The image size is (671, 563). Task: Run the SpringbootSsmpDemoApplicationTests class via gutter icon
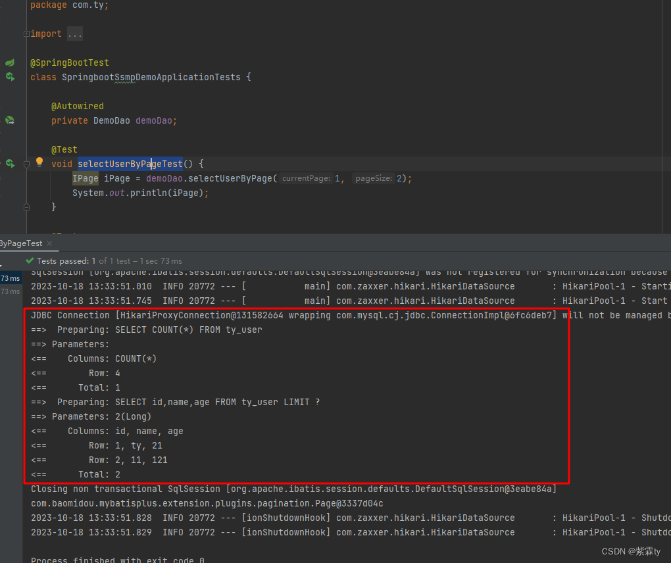pos(10,77)
